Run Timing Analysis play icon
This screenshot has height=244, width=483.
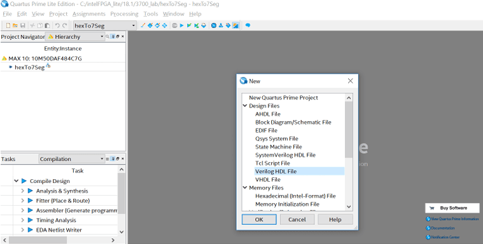30,220
